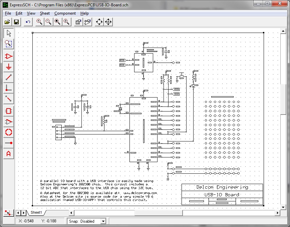
Task: Pick the ground symbol placement tool
Action: (8, 67)
